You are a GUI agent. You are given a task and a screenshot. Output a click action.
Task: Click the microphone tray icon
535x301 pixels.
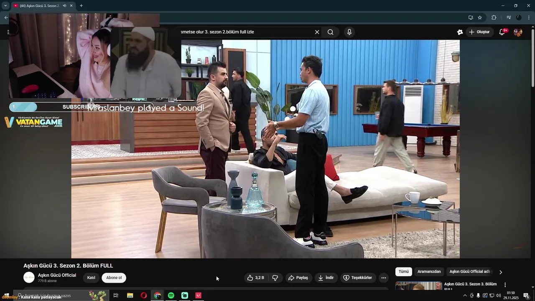pos(478,296)
